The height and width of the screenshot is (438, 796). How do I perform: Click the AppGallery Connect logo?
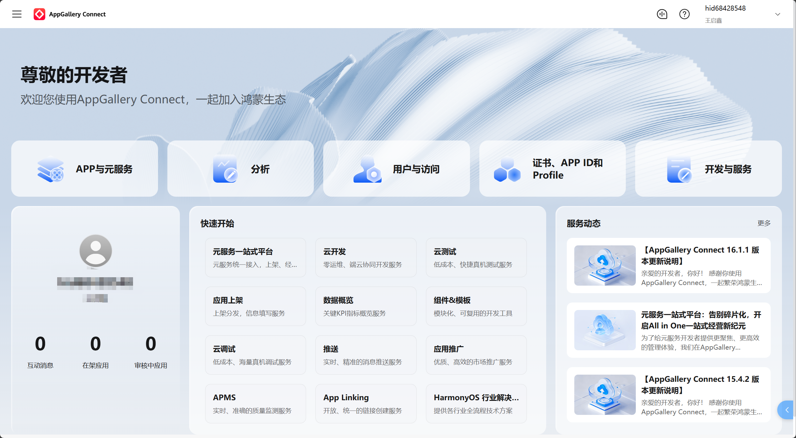39,14
